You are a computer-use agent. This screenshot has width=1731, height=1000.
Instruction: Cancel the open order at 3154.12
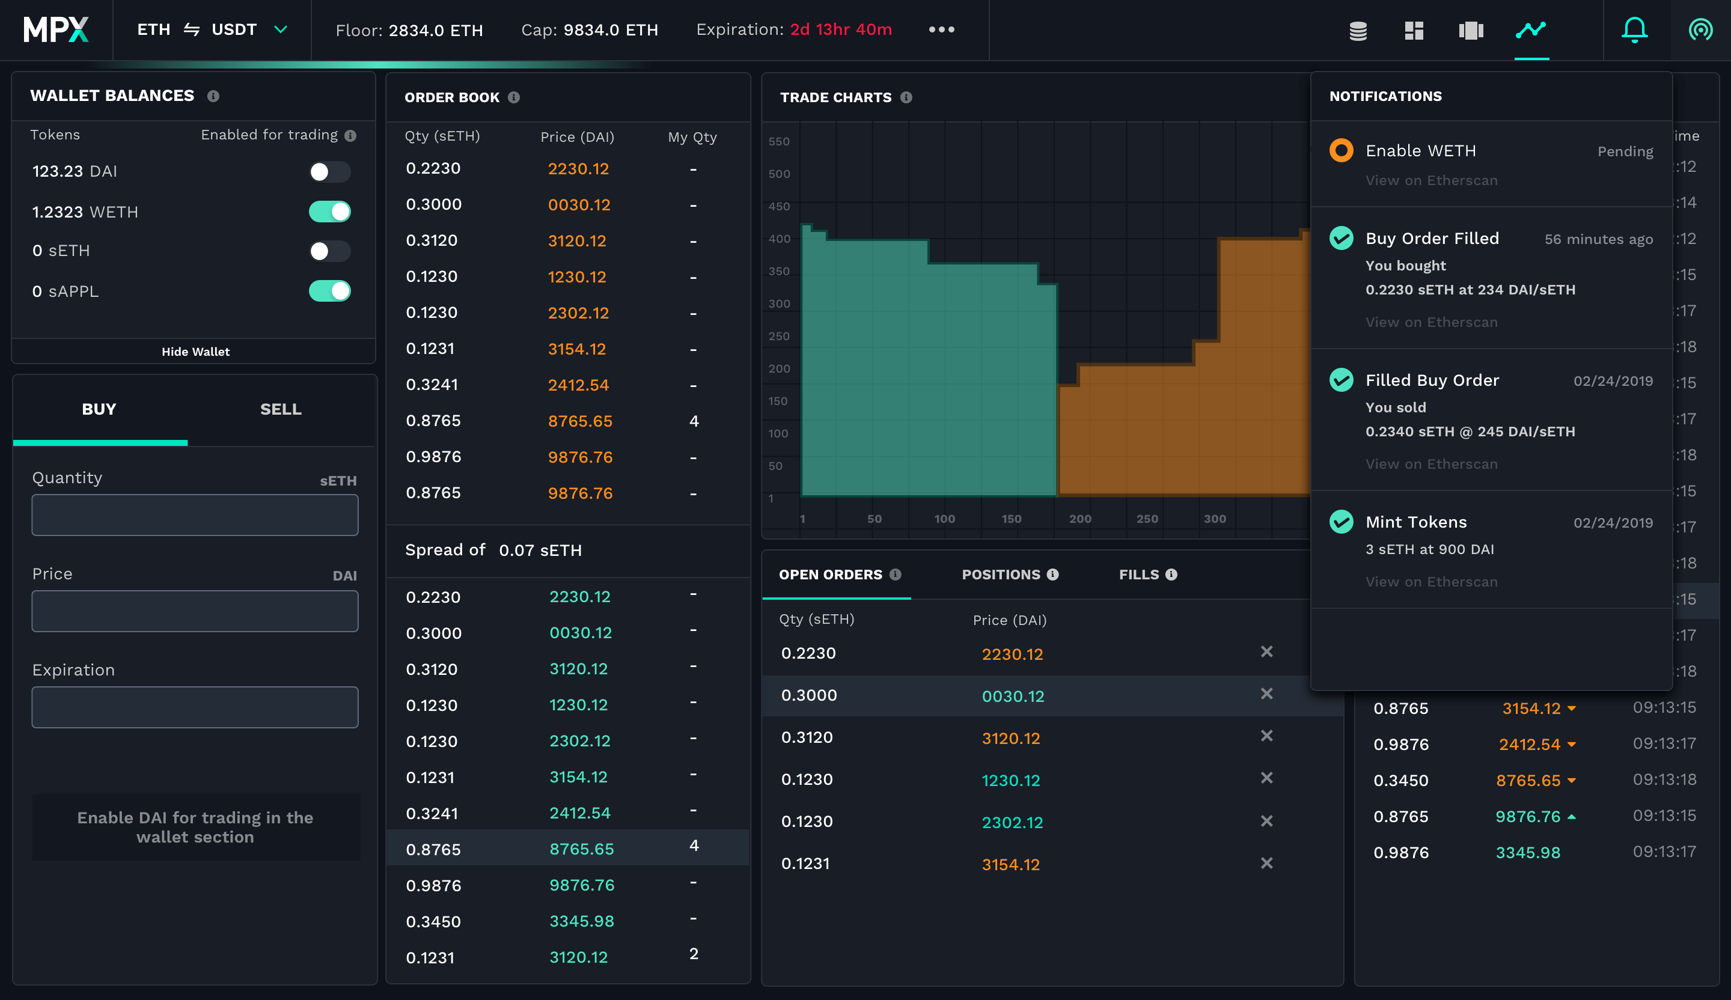(x=1266, y=862)
